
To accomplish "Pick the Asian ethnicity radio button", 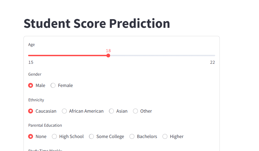I will point(111,111).
